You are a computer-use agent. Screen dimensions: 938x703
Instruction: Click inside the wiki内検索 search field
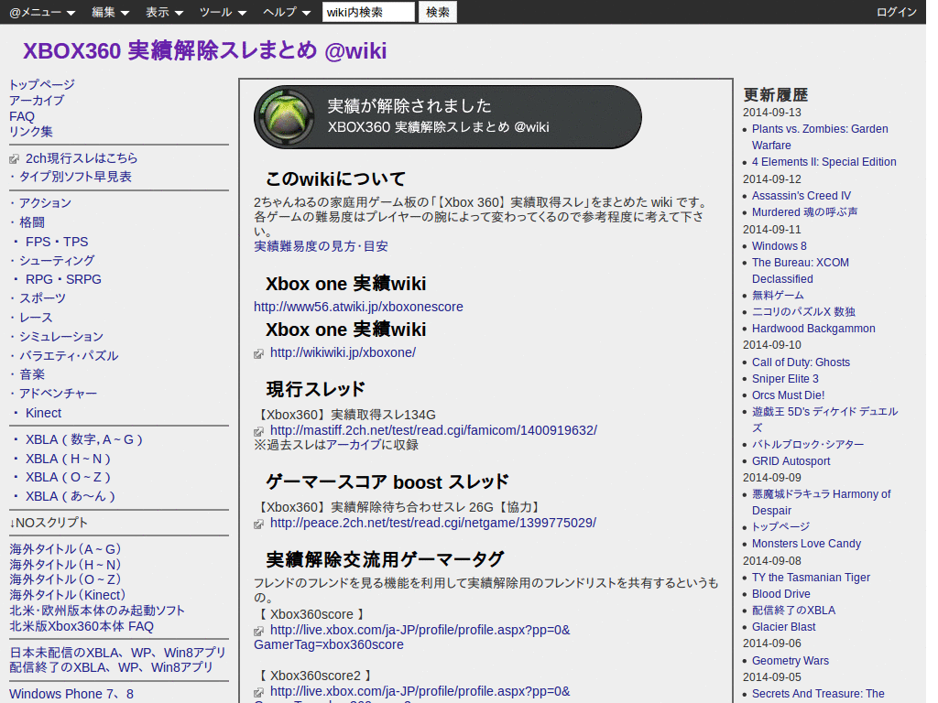[367, 12]
